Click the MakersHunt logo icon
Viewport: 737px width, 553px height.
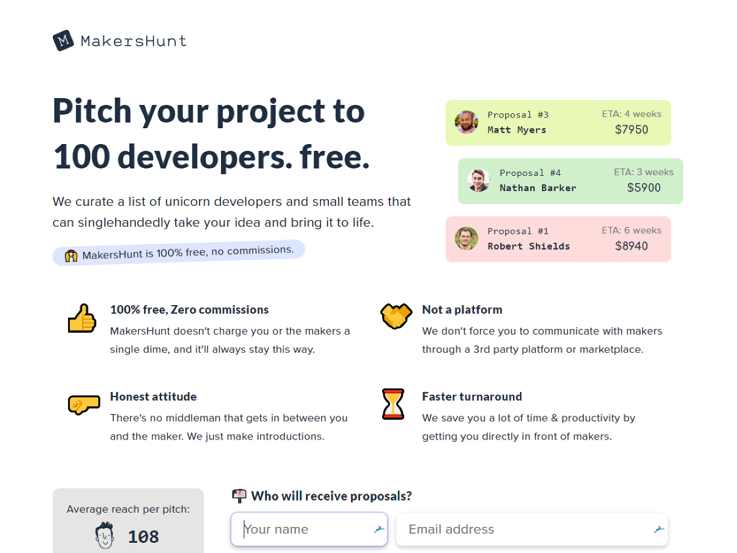[x=63, y=41]
